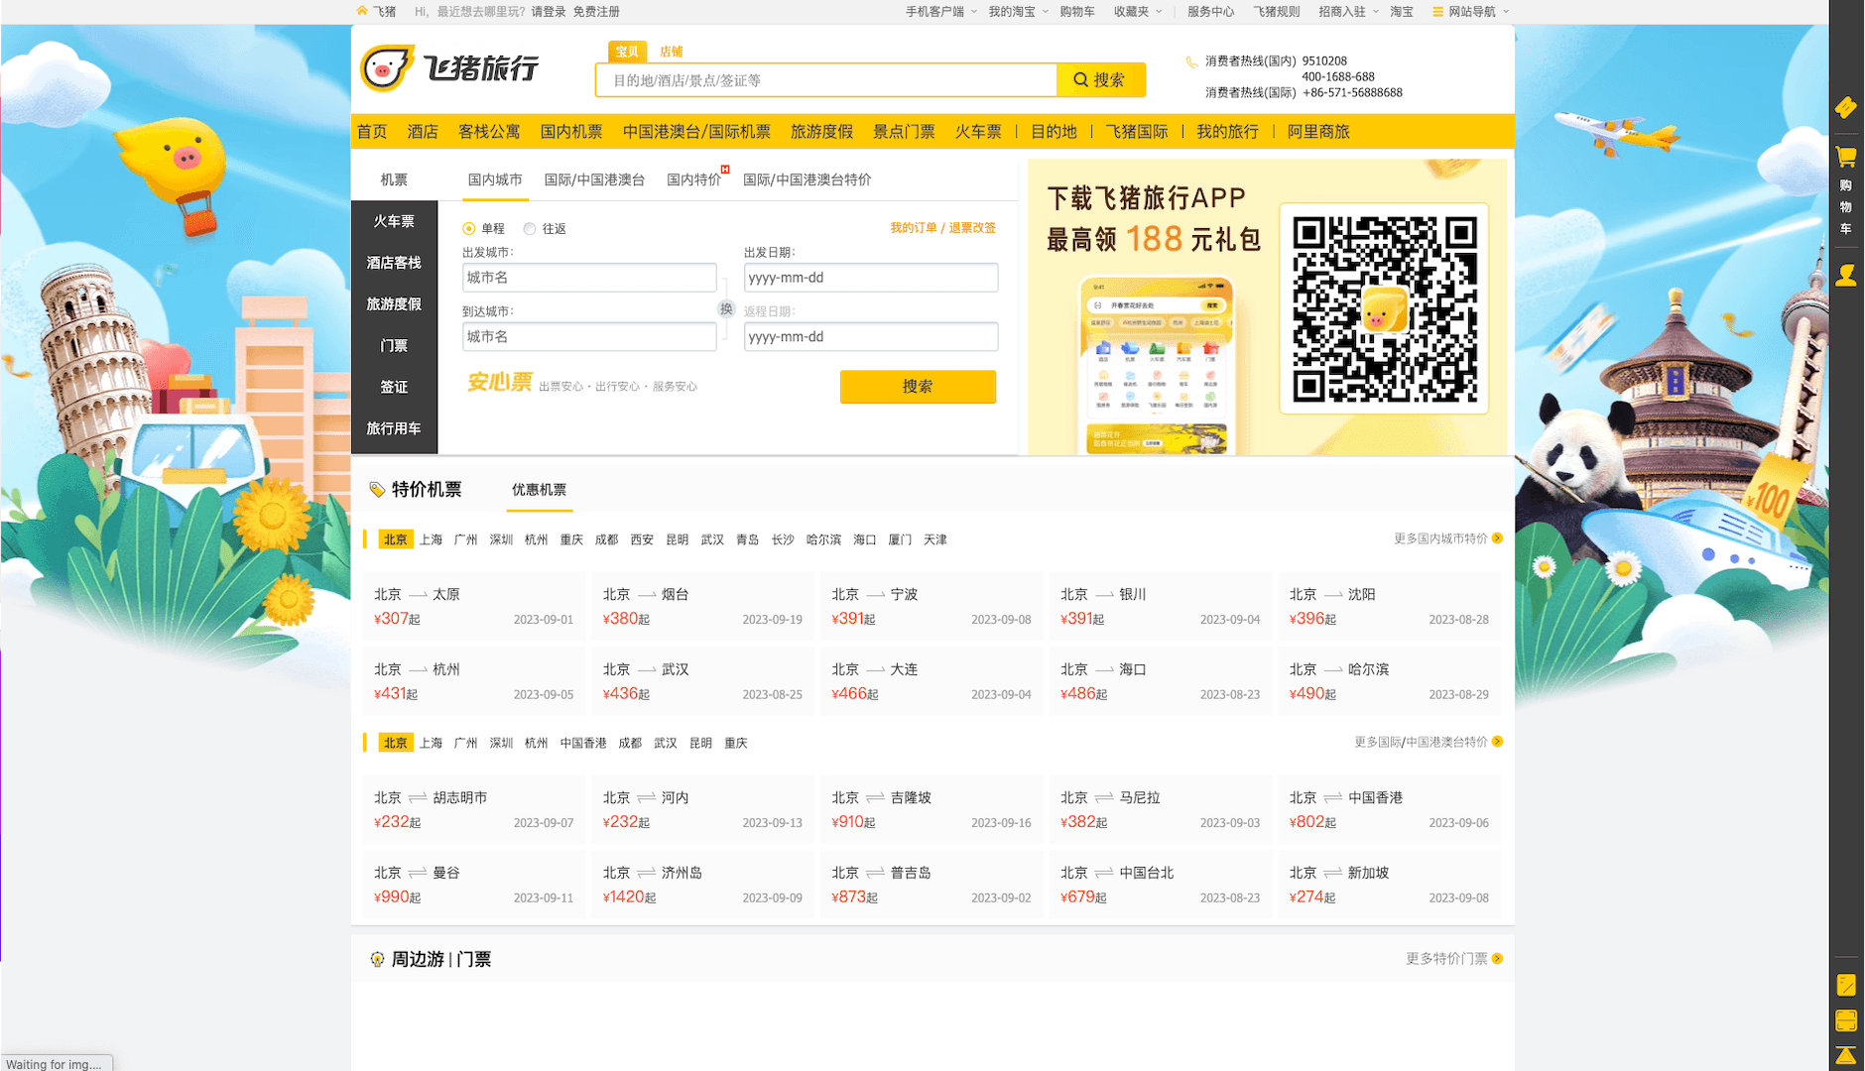Click the 免费注册 register link

coord(596,12)
